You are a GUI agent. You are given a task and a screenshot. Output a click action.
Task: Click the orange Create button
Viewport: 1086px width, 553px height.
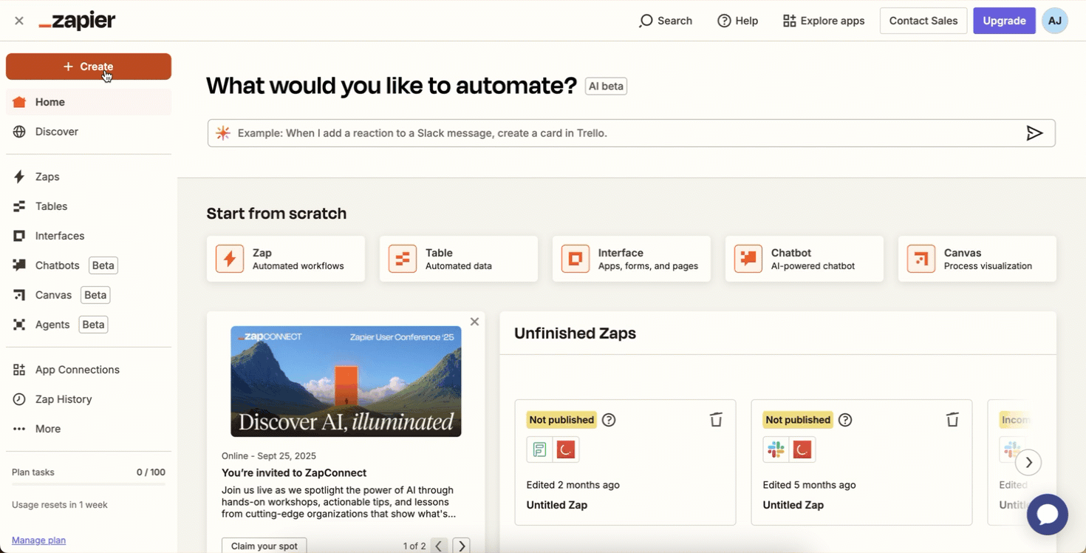tap(89, 67)
